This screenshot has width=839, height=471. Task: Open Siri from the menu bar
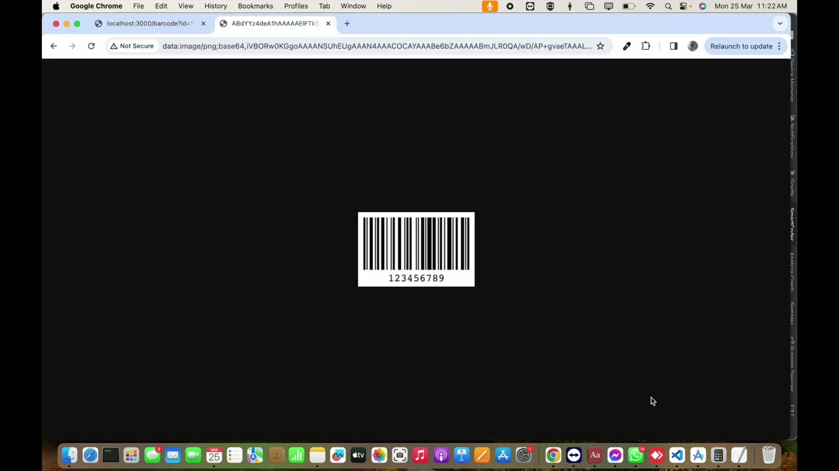703,6
